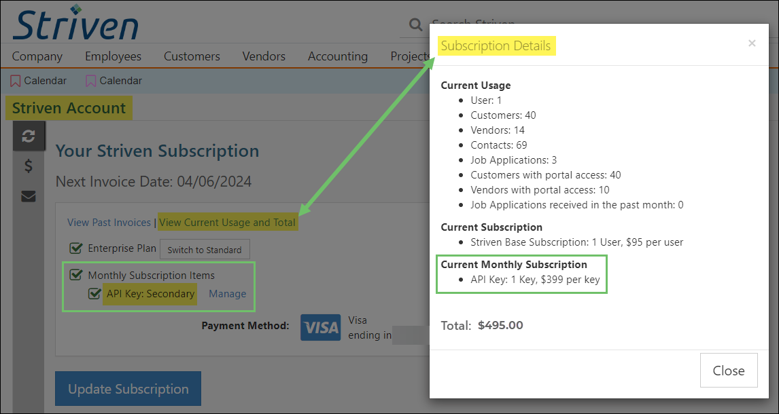Click the Striven Base Subscription line
The width and height of the screenshot is (779, 414).
[577, 242]
